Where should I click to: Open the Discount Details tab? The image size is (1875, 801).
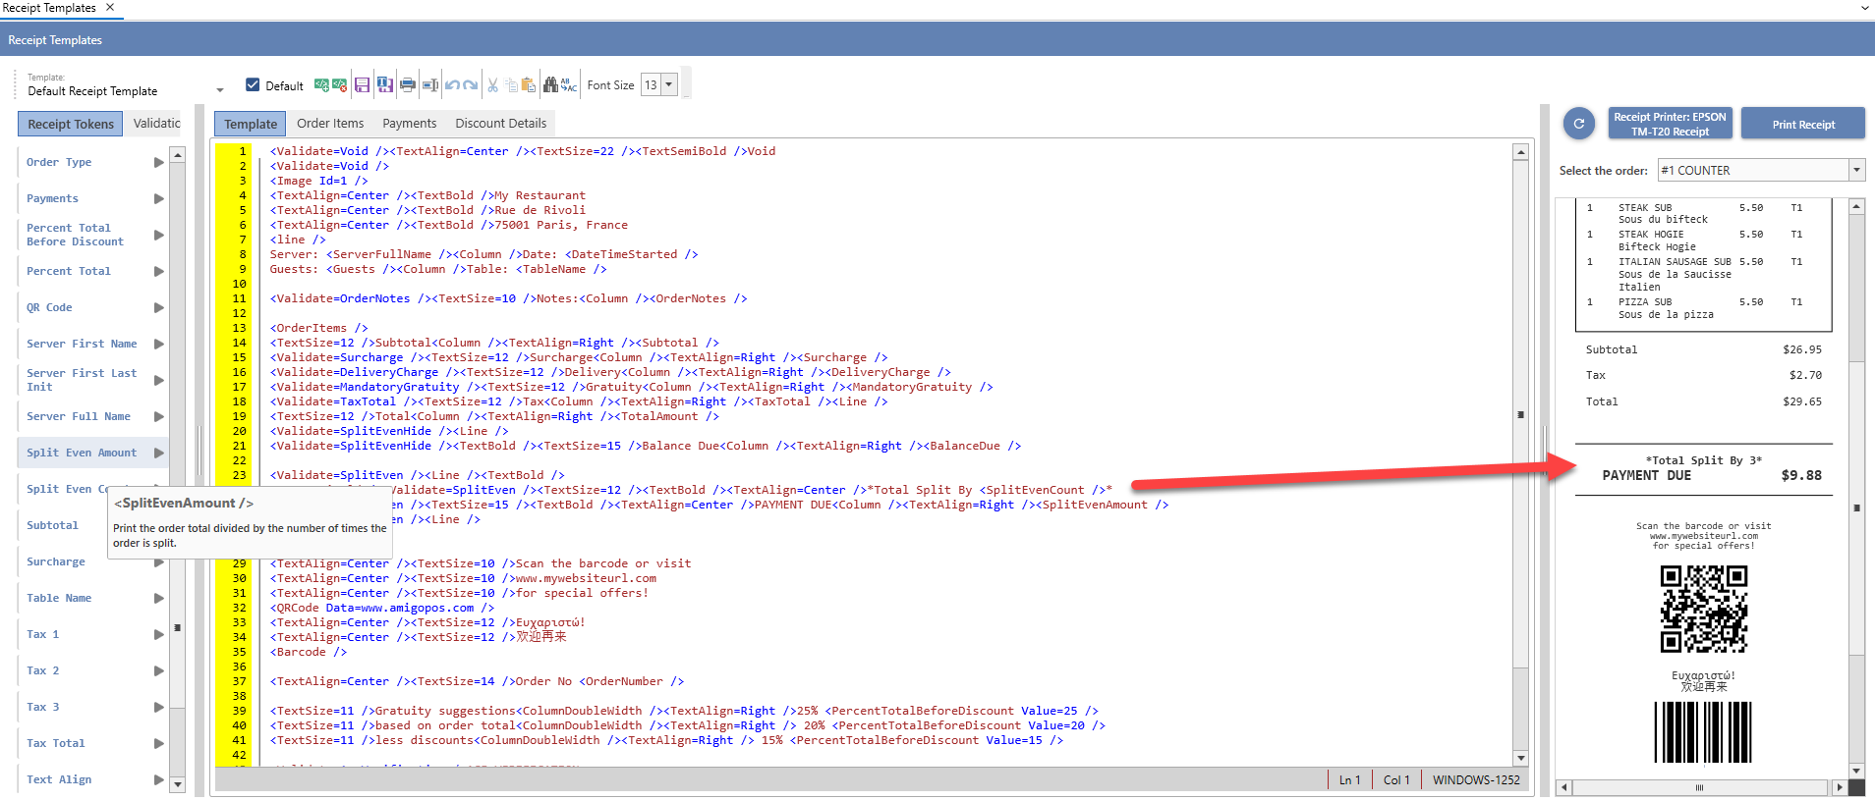(500, 124)
